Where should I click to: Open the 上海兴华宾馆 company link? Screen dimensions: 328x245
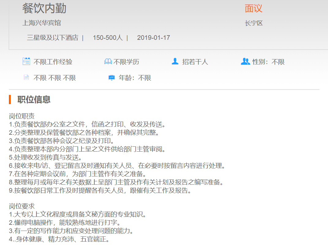pyautogui.click(x=42, y=23)
